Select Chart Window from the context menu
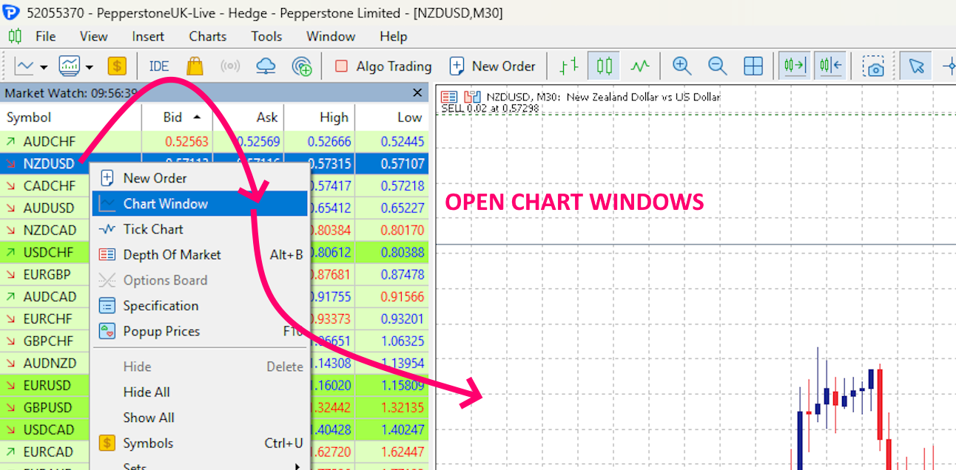The image size is (956, 470). tap(166, 204)
